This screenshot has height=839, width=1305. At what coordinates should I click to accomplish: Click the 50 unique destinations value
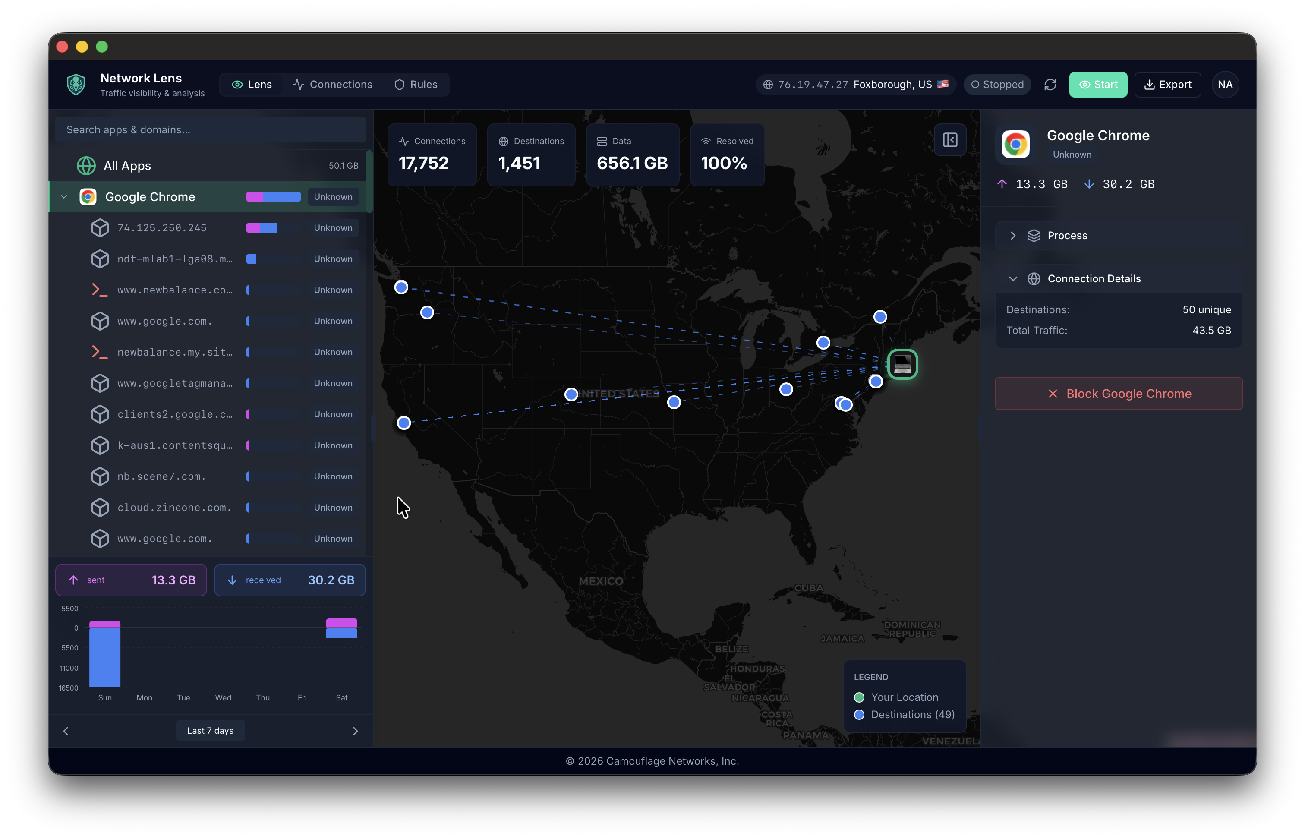(1207, 309)
